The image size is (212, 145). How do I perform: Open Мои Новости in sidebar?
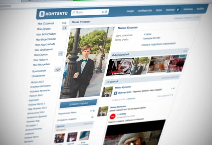click(41, 60)
